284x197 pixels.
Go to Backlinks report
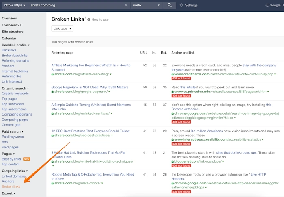pyautogui.click(x=9, y=50)
